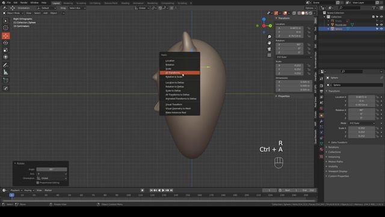Select the Add Cube tool
Image resolution: width=385 pixels, height=217 pixels.
click(x=5, y=80)
